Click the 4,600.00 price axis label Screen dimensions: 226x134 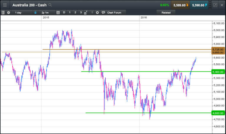(x=219, y=126)
